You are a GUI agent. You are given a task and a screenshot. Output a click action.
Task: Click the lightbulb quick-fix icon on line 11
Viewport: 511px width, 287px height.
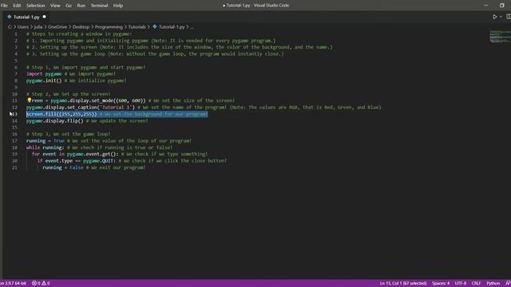tap(30, 100)
